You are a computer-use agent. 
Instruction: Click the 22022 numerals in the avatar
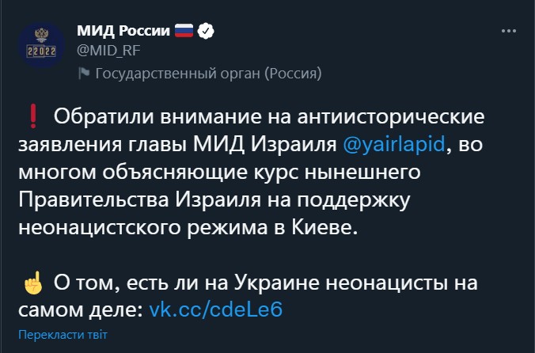tap(41, 51)
